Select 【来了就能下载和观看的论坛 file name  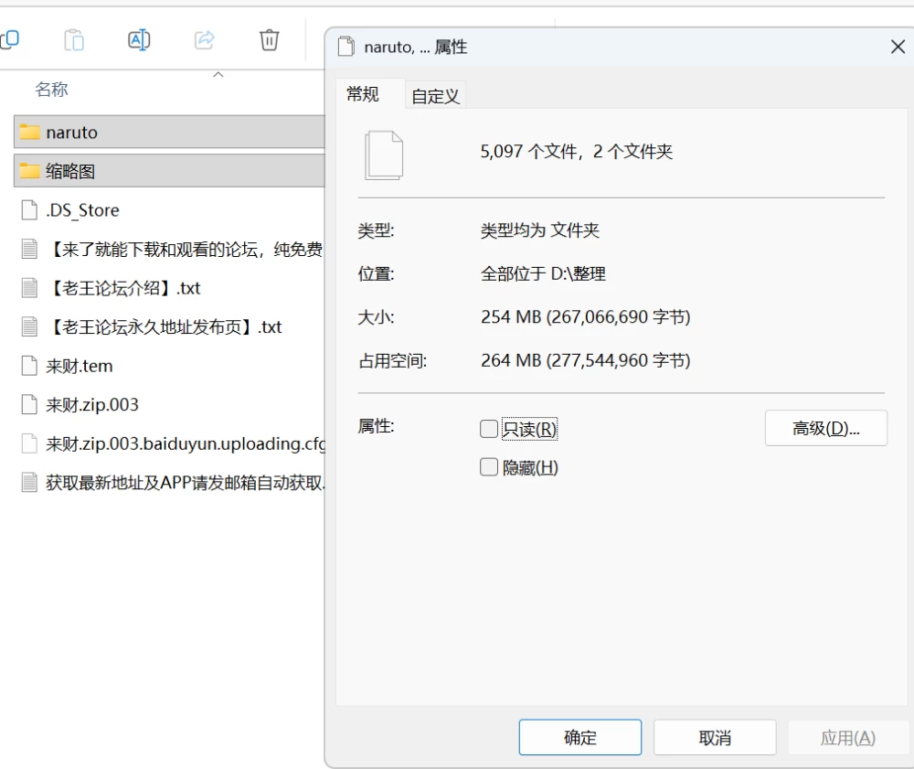[x=185, y=249]
